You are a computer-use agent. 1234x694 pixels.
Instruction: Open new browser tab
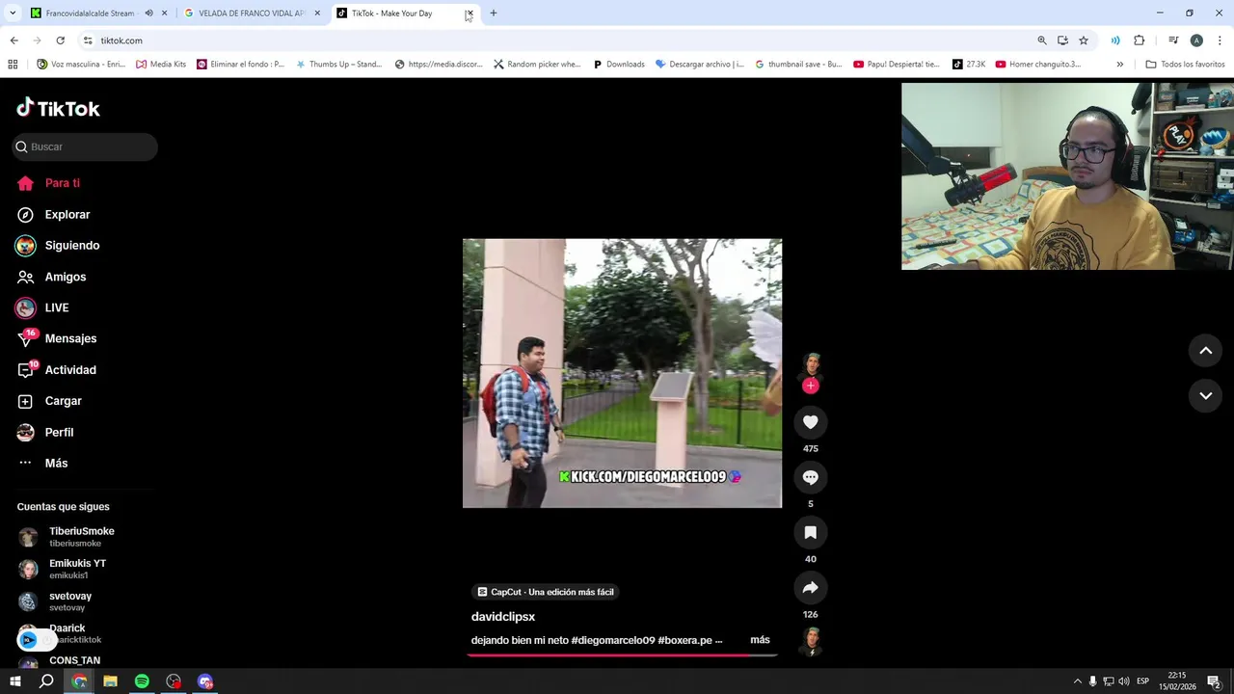[x=494, y=13]
